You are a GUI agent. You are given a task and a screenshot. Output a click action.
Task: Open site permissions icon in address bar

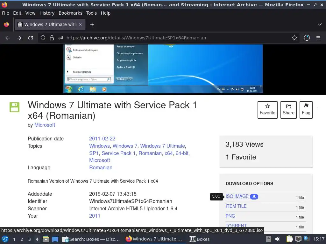tap(61, 38)
